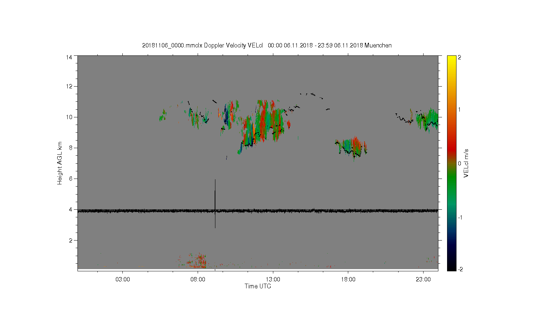Click the 23:00 time tick label

[424, 279]
